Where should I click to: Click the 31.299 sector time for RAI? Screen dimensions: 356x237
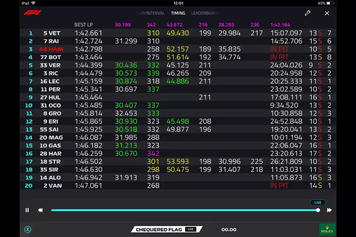[x=126, y=41]
